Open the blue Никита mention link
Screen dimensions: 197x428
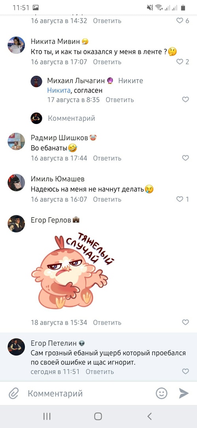click(x=59, y=90)
